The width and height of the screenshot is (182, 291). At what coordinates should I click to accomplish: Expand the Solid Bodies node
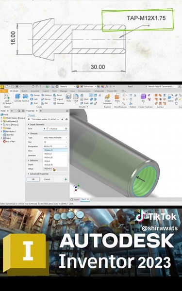tap(1, 121)
